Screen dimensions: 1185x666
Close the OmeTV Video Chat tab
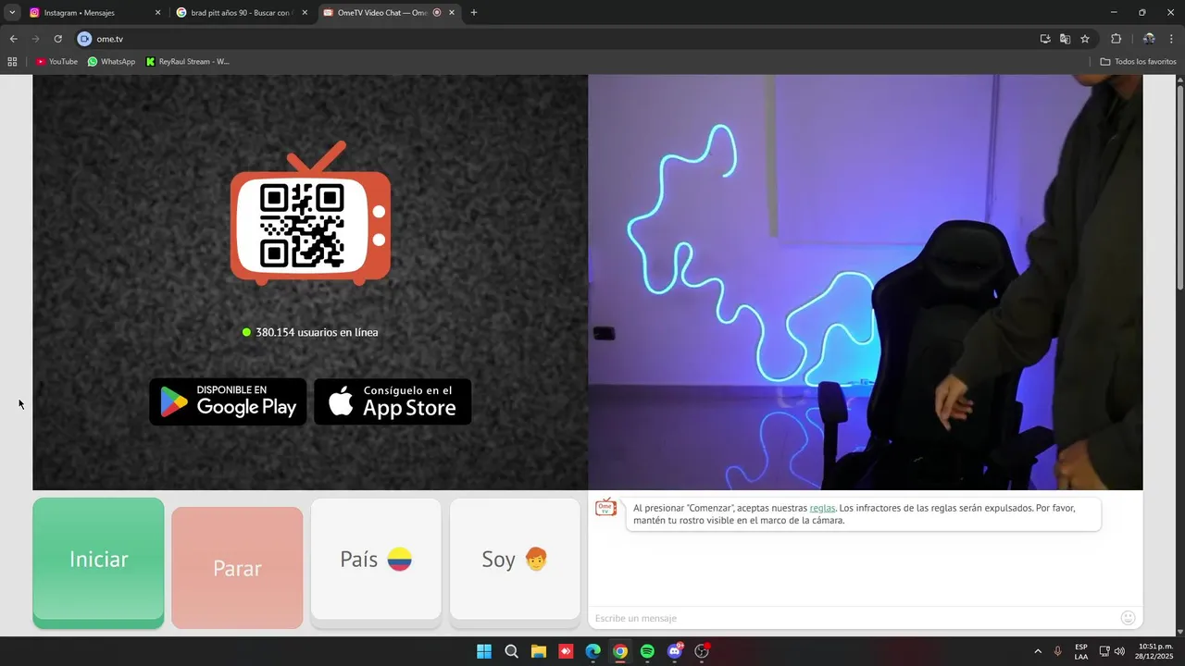click(x=452, y=13)
